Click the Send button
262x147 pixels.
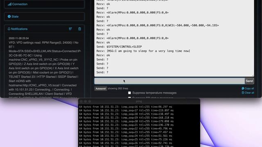coord(249,81)
